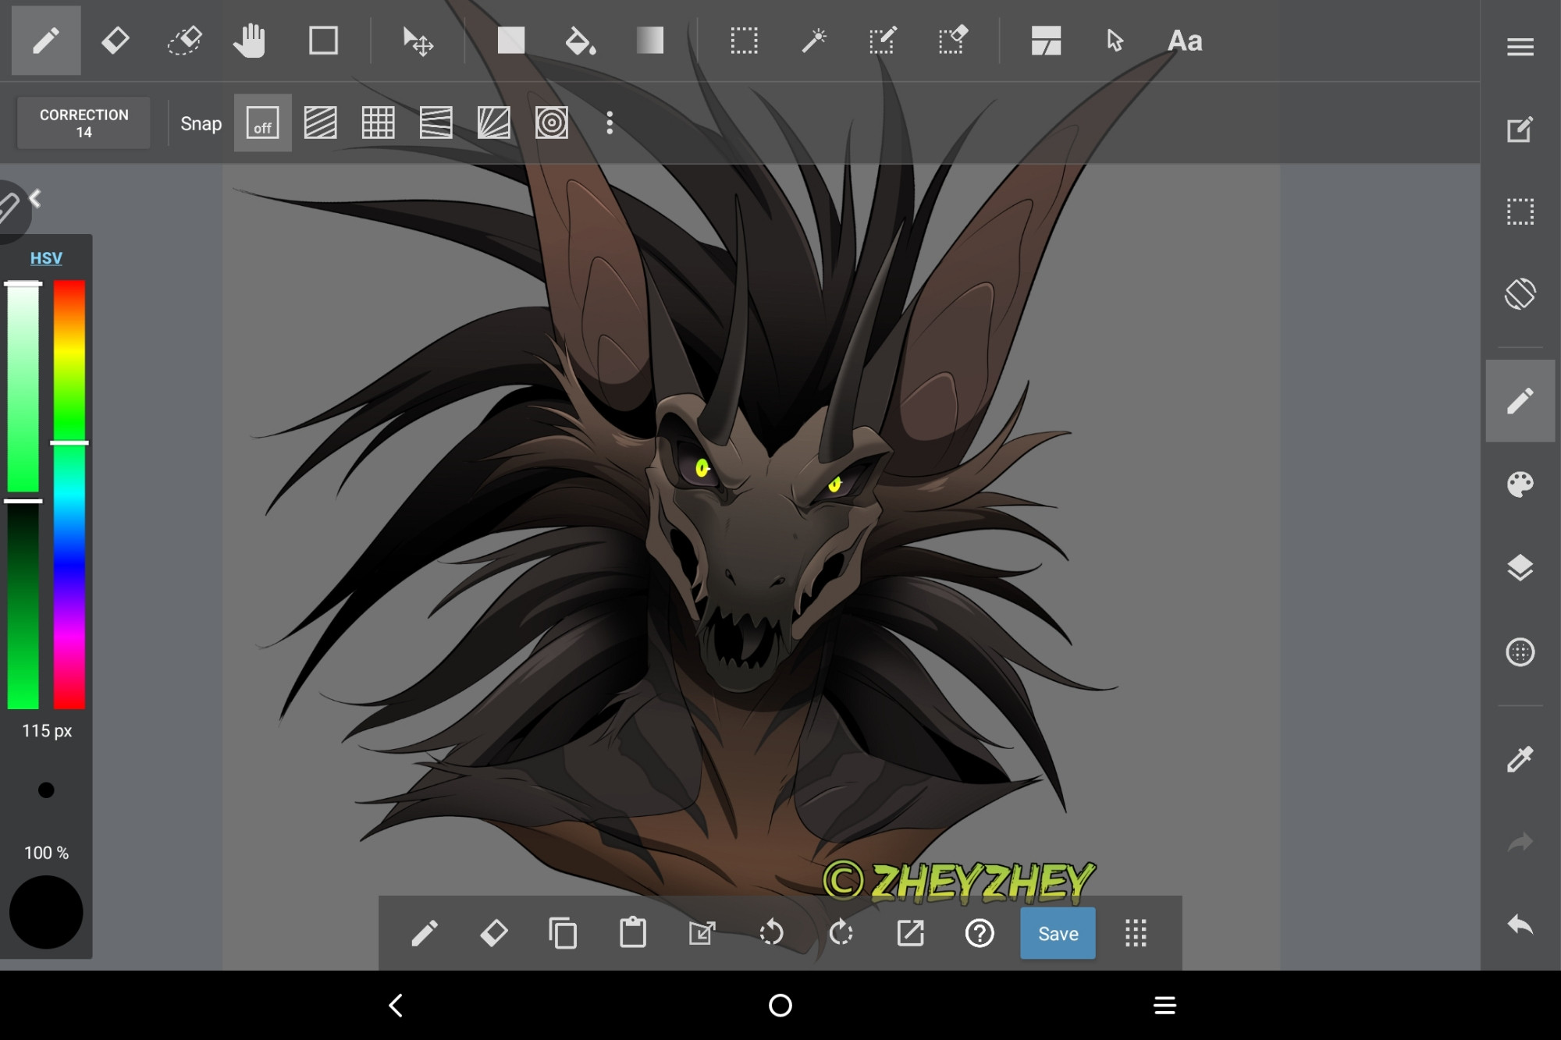Viewport: 1561px width, 1040px height.
Task: Select the Gradient tool
Action: [x=649, y=41]
